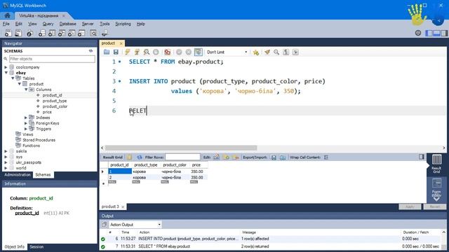Collapse the Columns node
The width and height of the screenshot is (449, 252).
pos(26,90)
